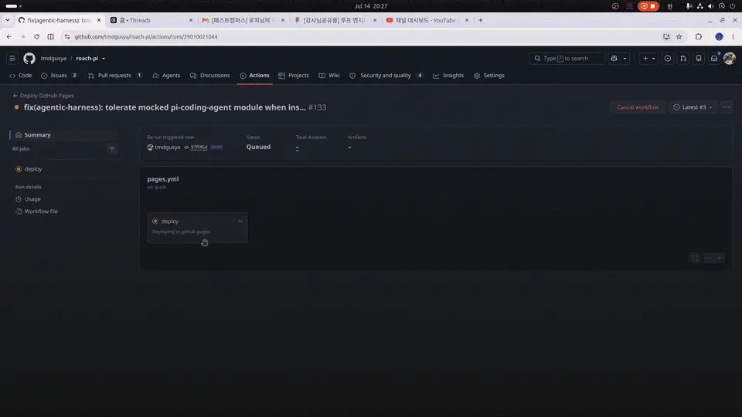Image resolution: width=742 pixels, height=417 pixels.
Task: Click the tmdgusya actor name in run info
Action: point(168,147)
